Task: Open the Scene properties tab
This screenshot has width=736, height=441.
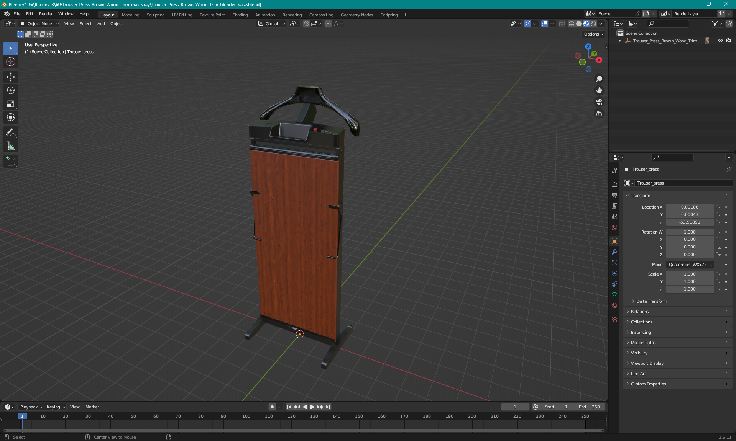Action: pos(614,216)
